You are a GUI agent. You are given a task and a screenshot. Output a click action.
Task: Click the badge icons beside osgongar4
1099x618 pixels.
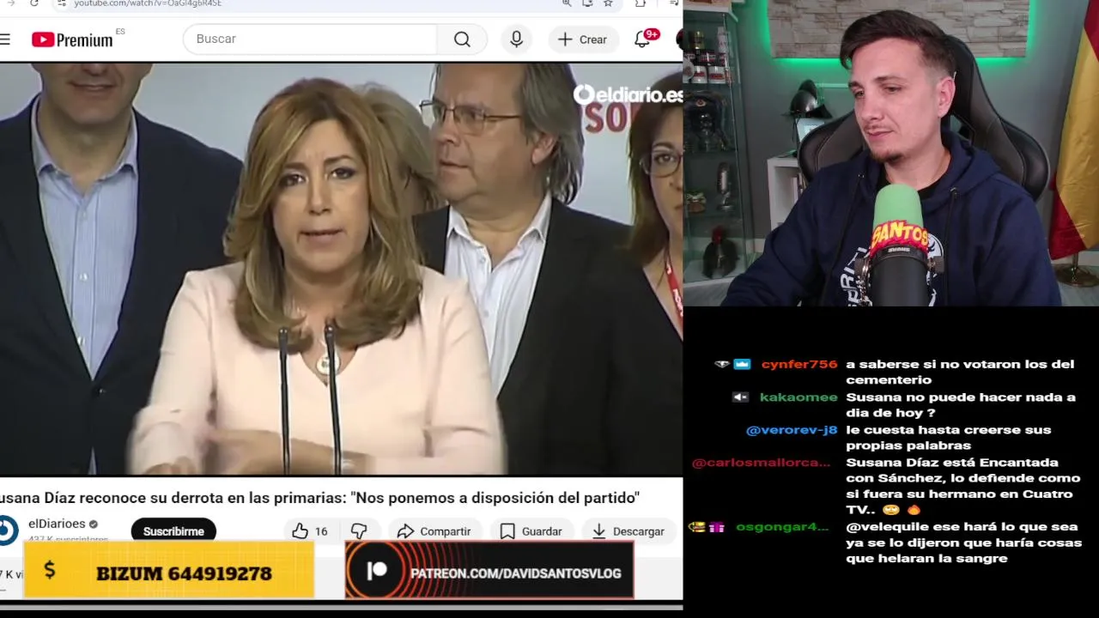point(707,527)
